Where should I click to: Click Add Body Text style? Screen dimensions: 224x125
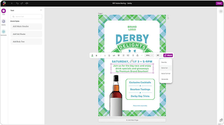(x=26, y=42)
